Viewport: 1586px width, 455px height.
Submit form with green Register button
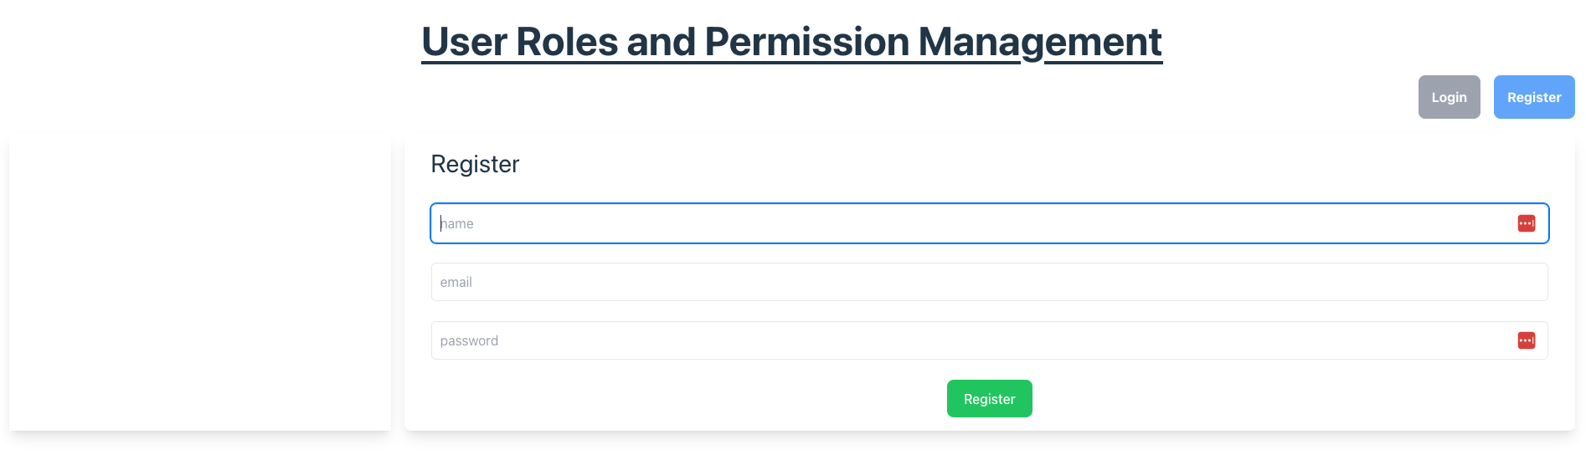(989, 399)
